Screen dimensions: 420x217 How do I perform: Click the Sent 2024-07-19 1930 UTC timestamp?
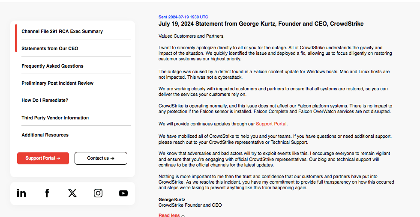pyautogui.click(x=183, y=17)
